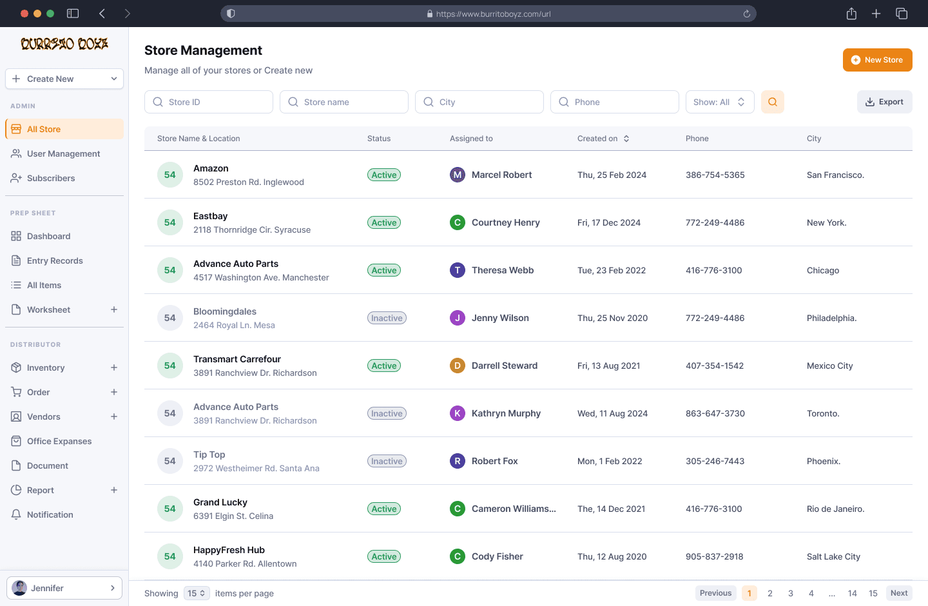Reload the page using refresh icon

tap(746, 14)
